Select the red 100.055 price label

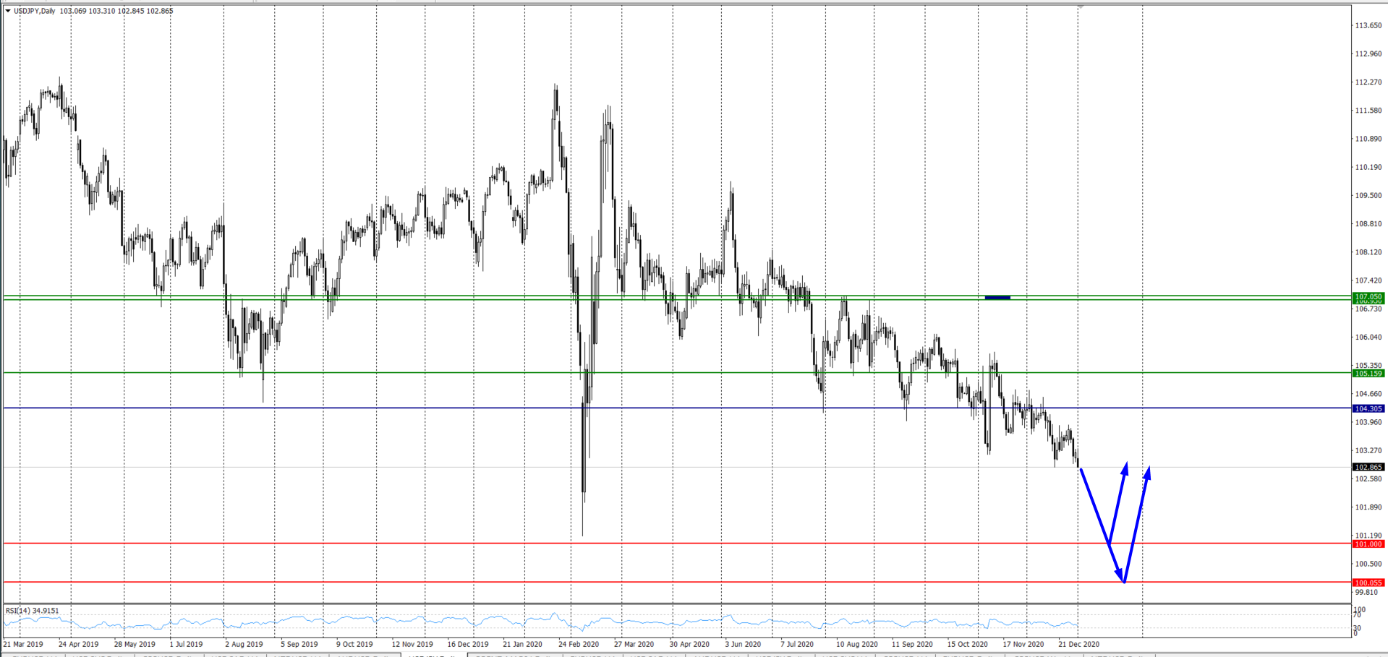click(x=1368, y=582)
